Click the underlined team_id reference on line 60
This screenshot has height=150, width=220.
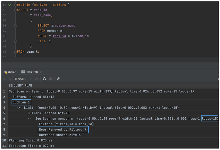pos(59,36)
